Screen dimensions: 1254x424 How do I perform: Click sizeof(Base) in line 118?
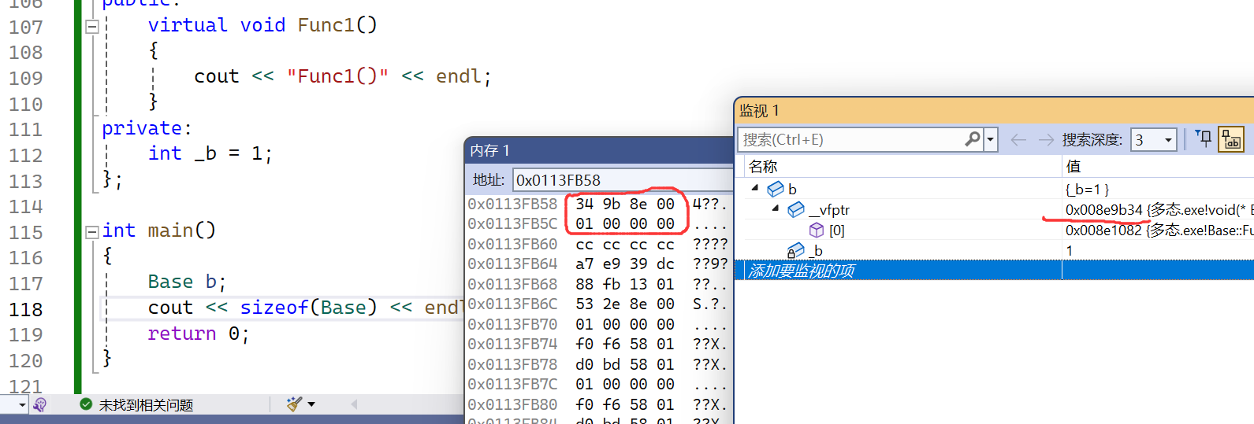[309, 308]
